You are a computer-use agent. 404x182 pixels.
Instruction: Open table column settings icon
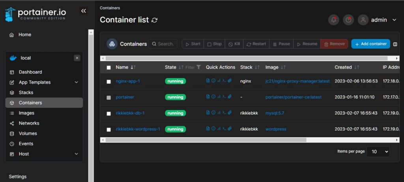coord(395,44)
